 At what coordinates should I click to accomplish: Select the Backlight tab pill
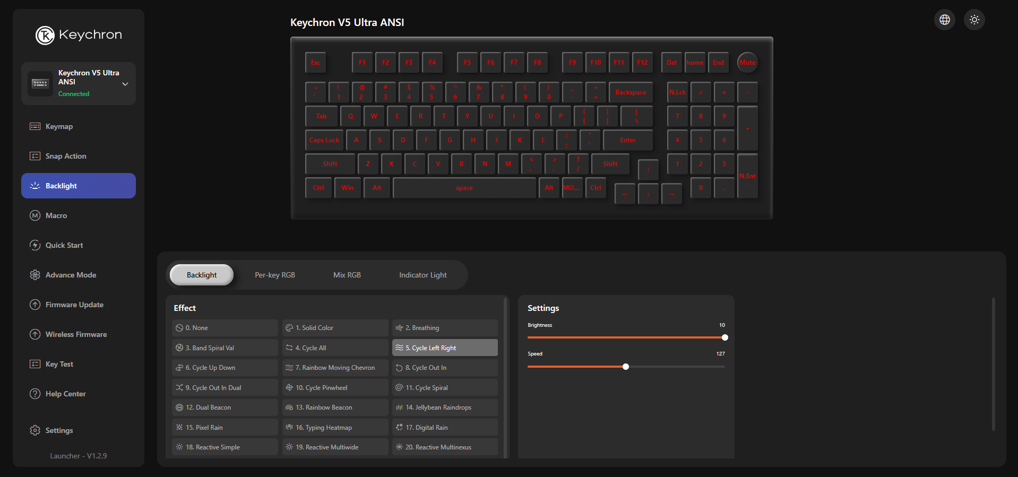202,275
